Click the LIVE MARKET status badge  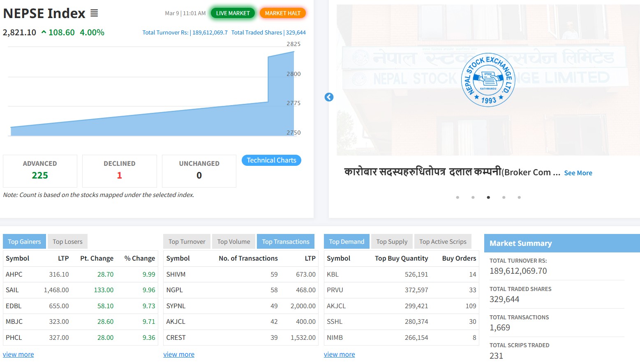point(233,13)
